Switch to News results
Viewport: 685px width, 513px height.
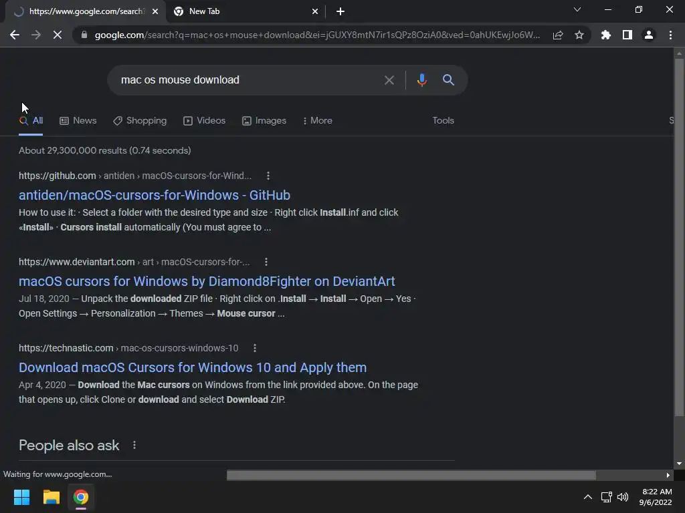pos(78,121)
